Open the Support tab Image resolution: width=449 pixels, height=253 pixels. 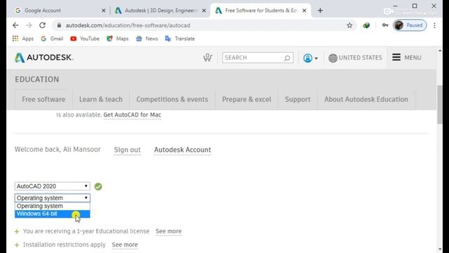click(297, 99)
